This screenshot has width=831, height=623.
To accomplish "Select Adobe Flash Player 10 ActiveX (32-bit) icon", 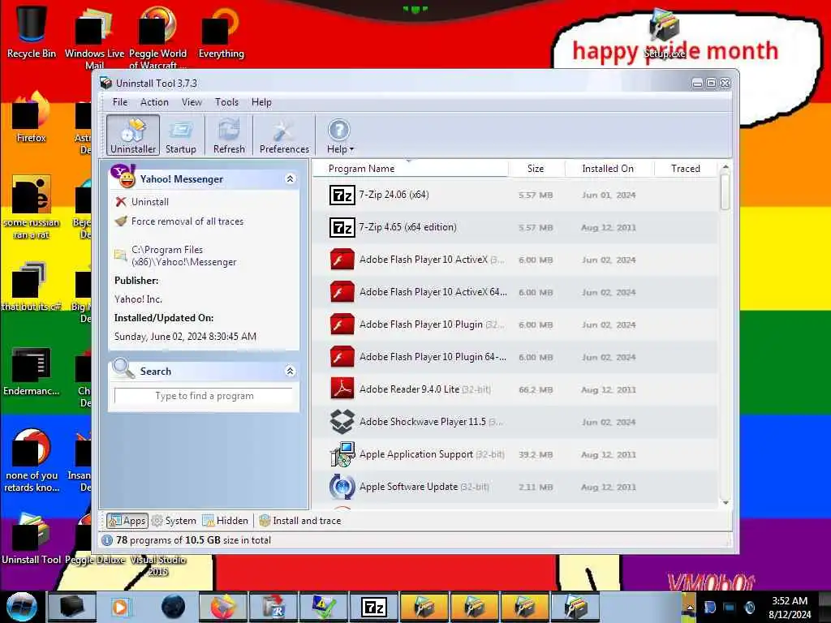I will point(342,260).
